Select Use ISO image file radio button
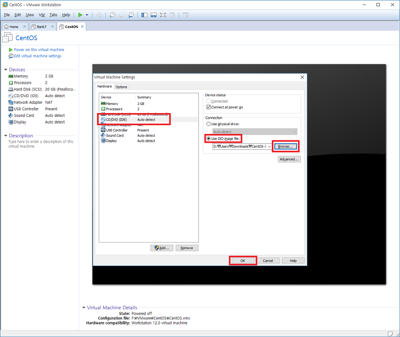This screenshot has height=337, width=400. point(208,138)
